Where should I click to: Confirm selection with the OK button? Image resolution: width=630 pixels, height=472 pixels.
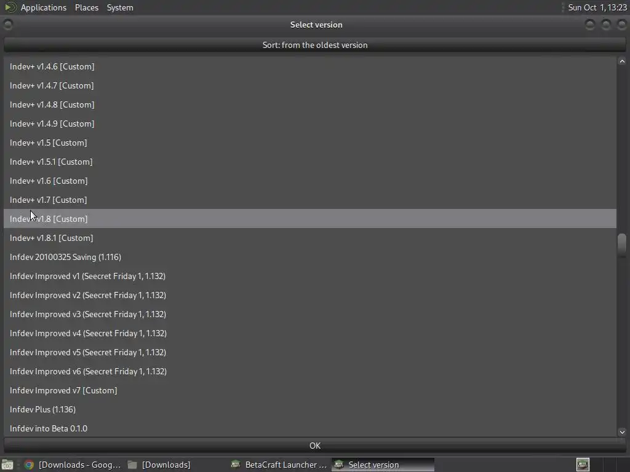click(x=315, y=446)
